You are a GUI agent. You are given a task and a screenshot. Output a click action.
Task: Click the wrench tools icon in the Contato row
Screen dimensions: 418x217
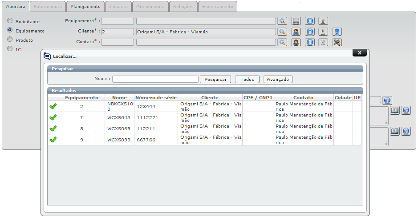(x=337, y=42)
